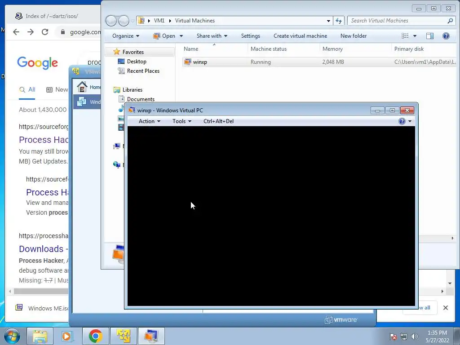Click the 2,048 MB memory cell
The image size is (460, 345).
coord(333,62)
